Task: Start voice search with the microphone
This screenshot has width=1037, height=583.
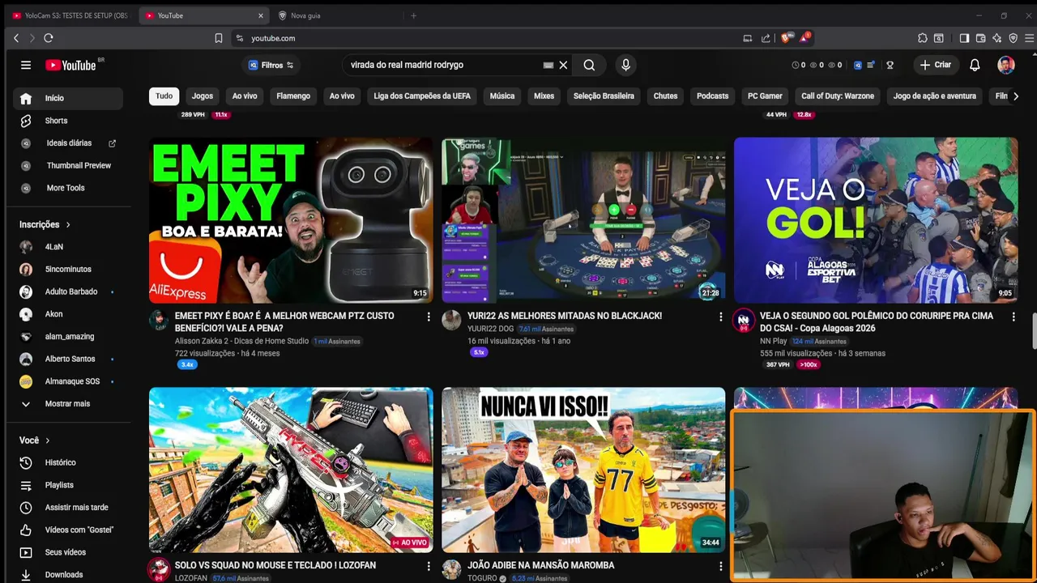Action: pyautogui.click(x=625, y=65)
